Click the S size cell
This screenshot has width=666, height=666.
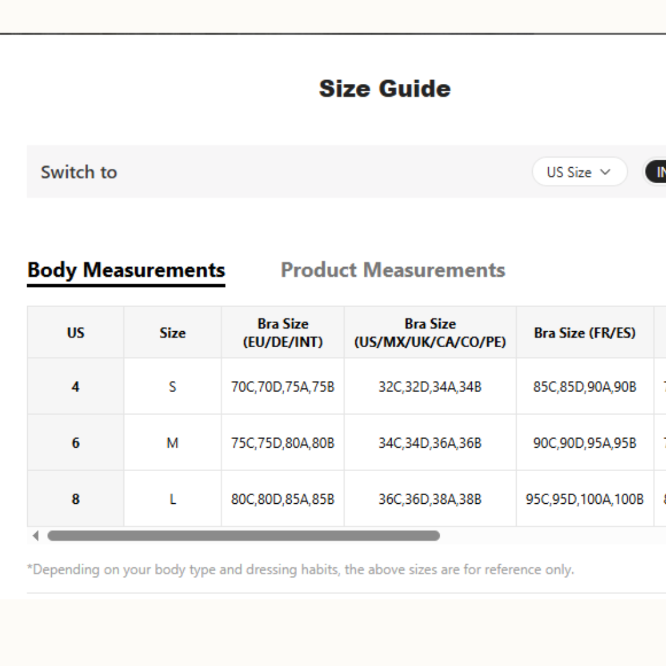[172, 387]
